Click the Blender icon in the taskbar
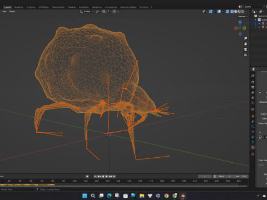Image resolution: width=267 pixels, height=200 pixels. click(x=182, y=196)
